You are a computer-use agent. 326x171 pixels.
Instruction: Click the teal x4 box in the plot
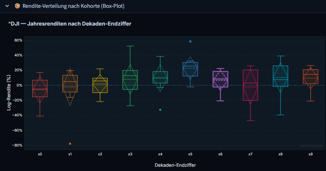(160, 77)
